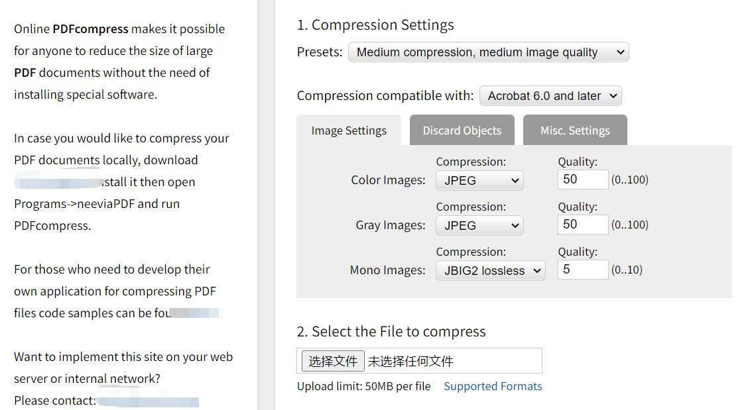Click the 未选择任何文件 file name area
Image resolution: width=750 pixels, height=410 pixels.
point(410,361)
